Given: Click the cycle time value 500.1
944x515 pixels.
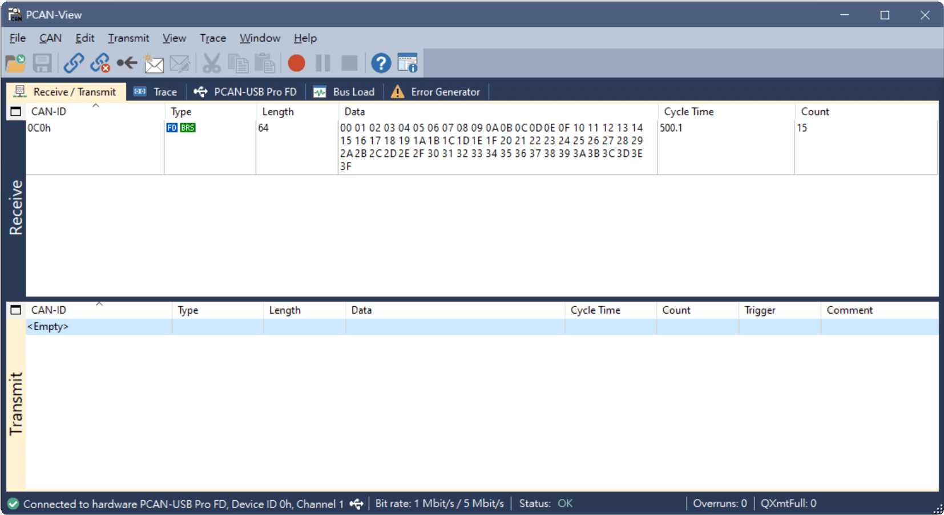Looking at the screenshot, I should (x=671, y=128).
